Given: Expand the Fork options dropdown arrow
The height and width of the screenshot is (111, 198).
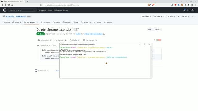Looking at the screenshot, I should (x=178, y=17).
